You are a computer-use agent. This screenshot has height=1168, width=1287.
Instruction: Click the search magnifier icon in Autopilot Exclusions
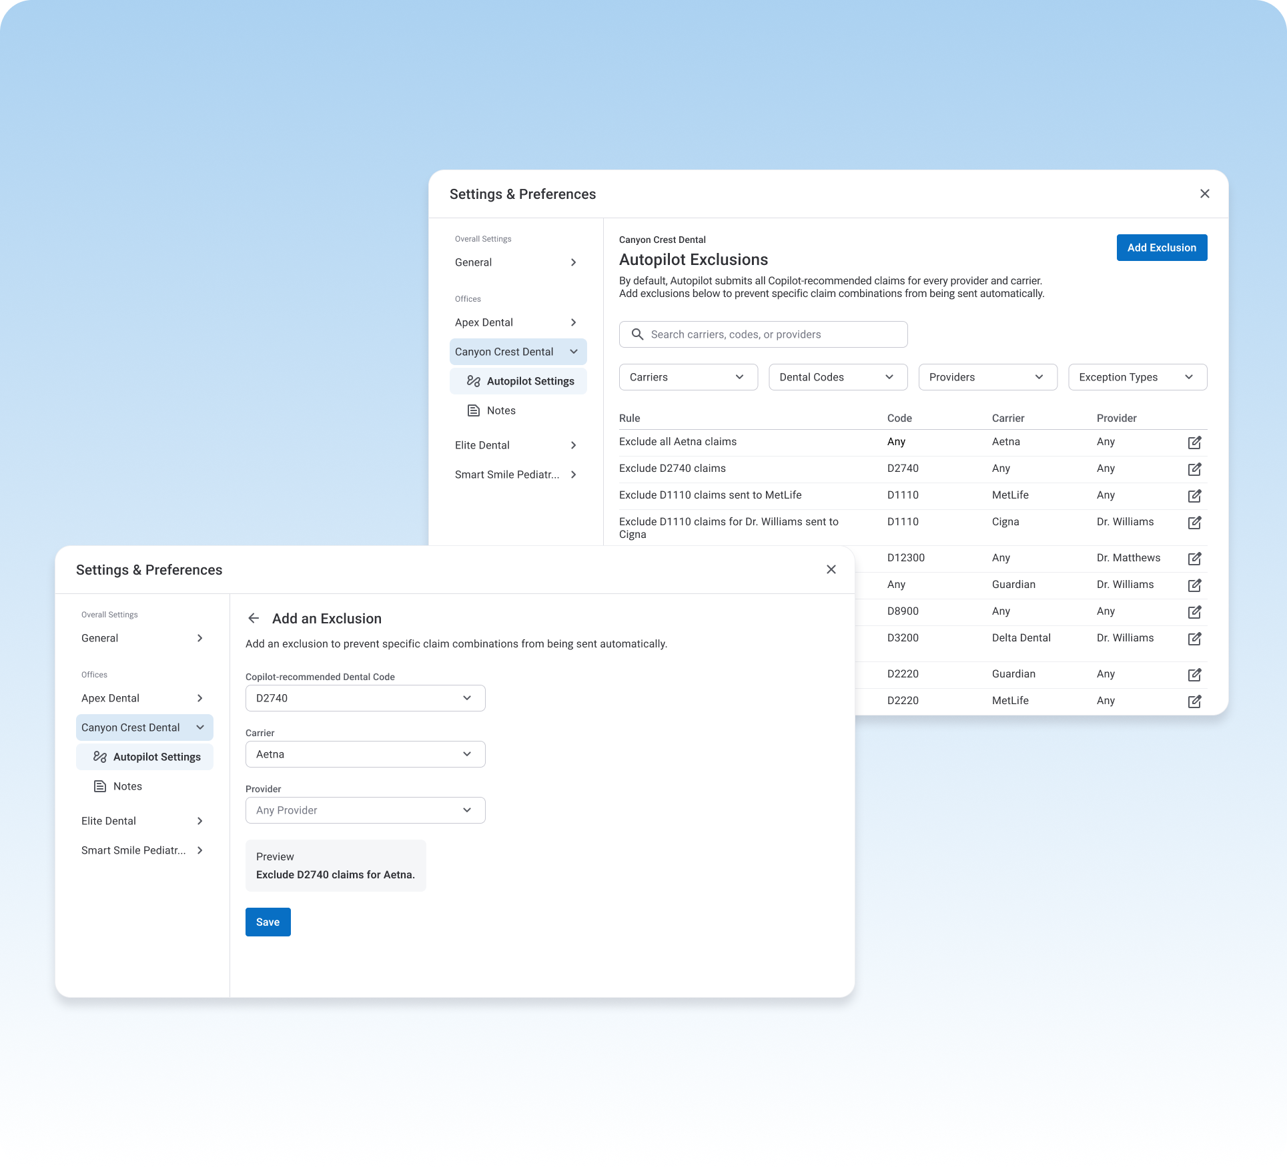[x=637, y=334]
